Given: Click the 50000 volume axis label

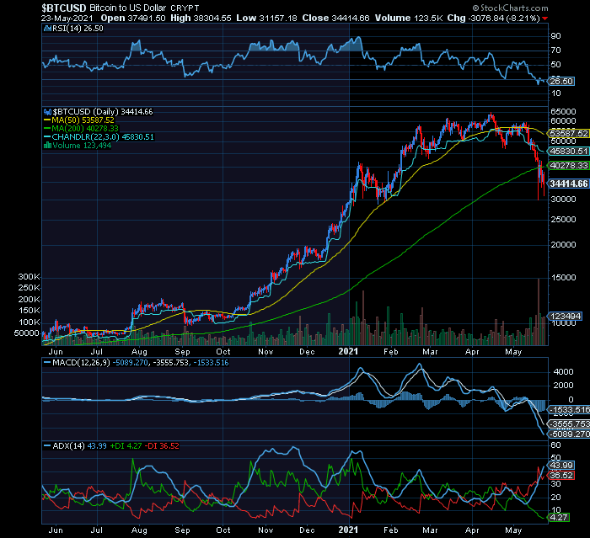Looking at the screenshot, I should click(x=27, y=333).
